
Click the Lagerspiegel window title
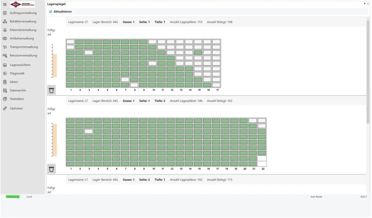click(56, 4)
